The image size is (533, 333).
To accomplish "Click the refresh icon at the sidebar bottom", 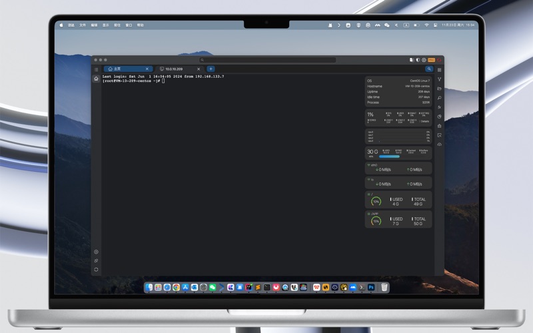I will click(96, 270).
